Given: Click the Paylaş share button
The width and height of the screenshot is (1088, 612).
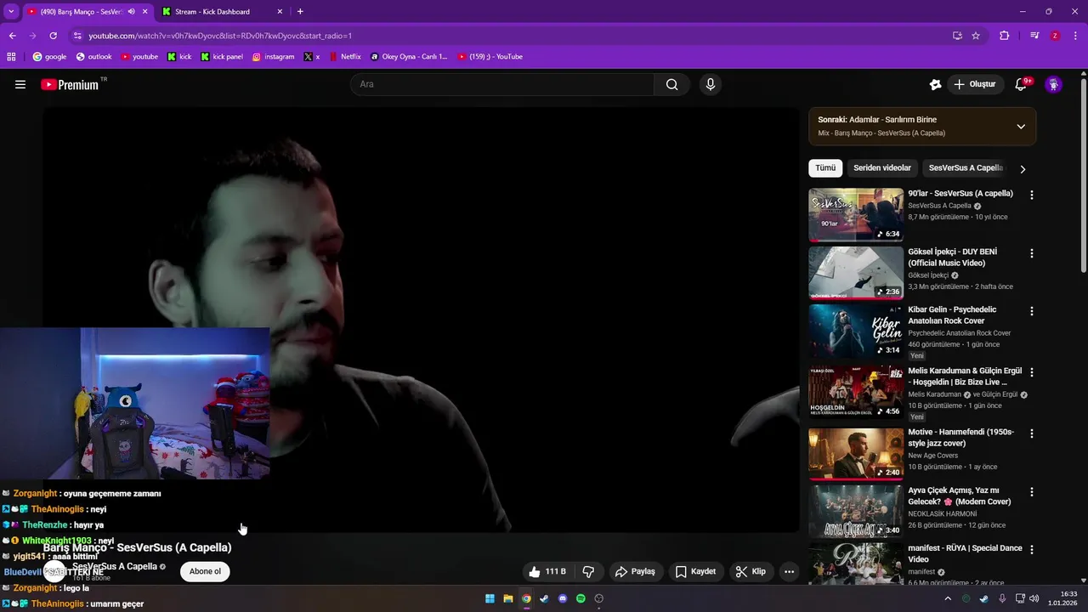Looking at the screenshot, I should click(635, 571).
